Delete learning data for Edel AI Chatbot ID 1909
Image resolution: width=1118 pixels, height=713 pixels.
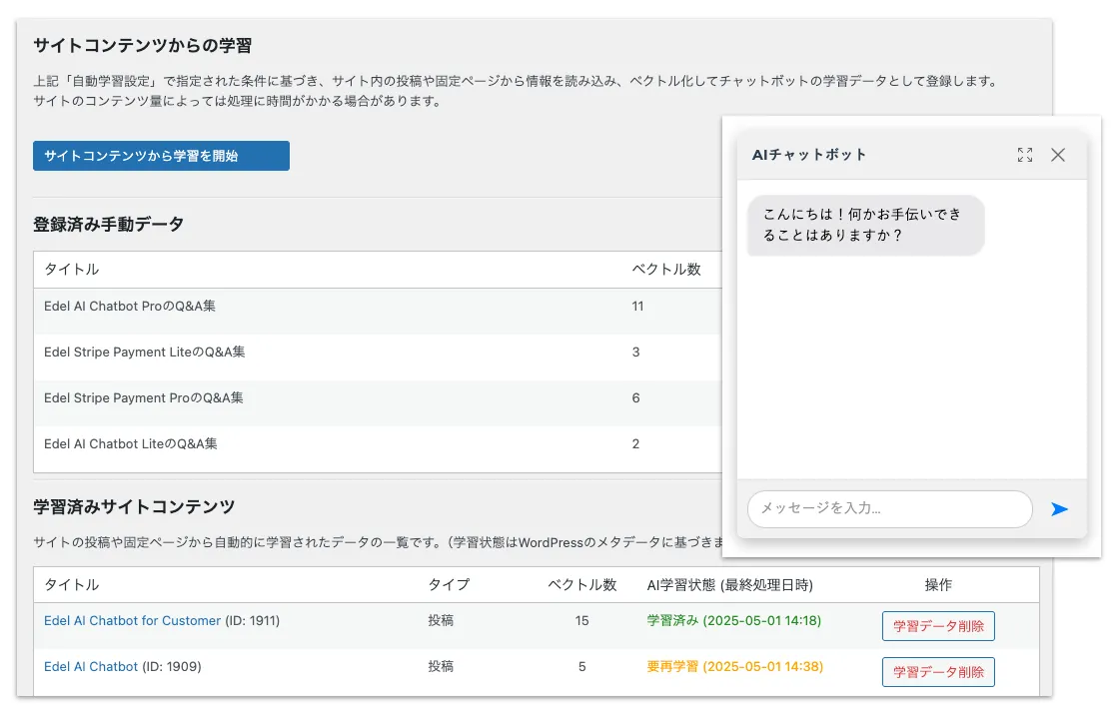[938, 672]
